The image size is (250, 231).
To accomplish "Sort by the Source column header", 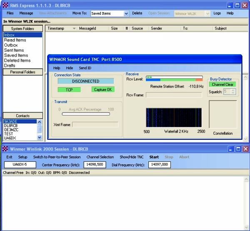I will pos(139,28).
